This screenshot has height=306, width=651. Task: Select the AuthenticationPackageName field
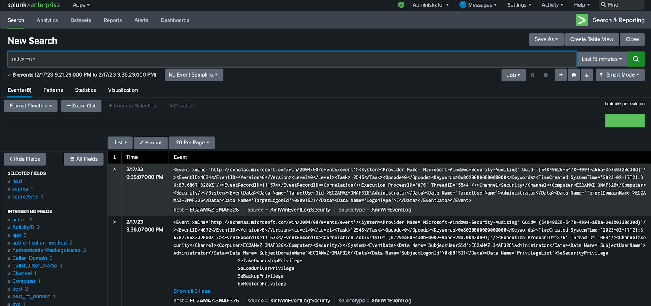(x=46, y=251)
